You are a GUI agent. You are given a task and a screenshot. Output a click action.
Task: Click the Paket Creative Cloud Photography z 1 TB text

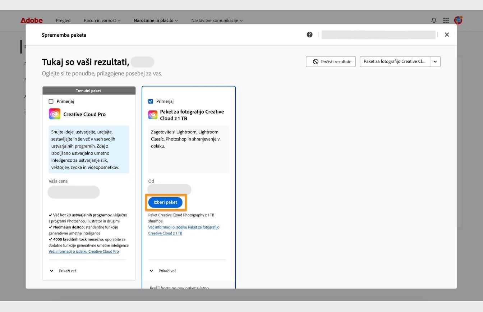pyautogui.click(x=181, y=218)
